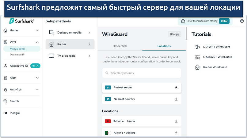Download the Nearest country configuration
The width and height of the screenshot is (247, 138).
point(176,99)
